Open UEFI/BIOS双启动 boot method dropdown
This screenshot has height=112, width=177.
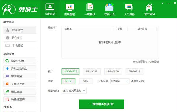(x=74, y=91)
